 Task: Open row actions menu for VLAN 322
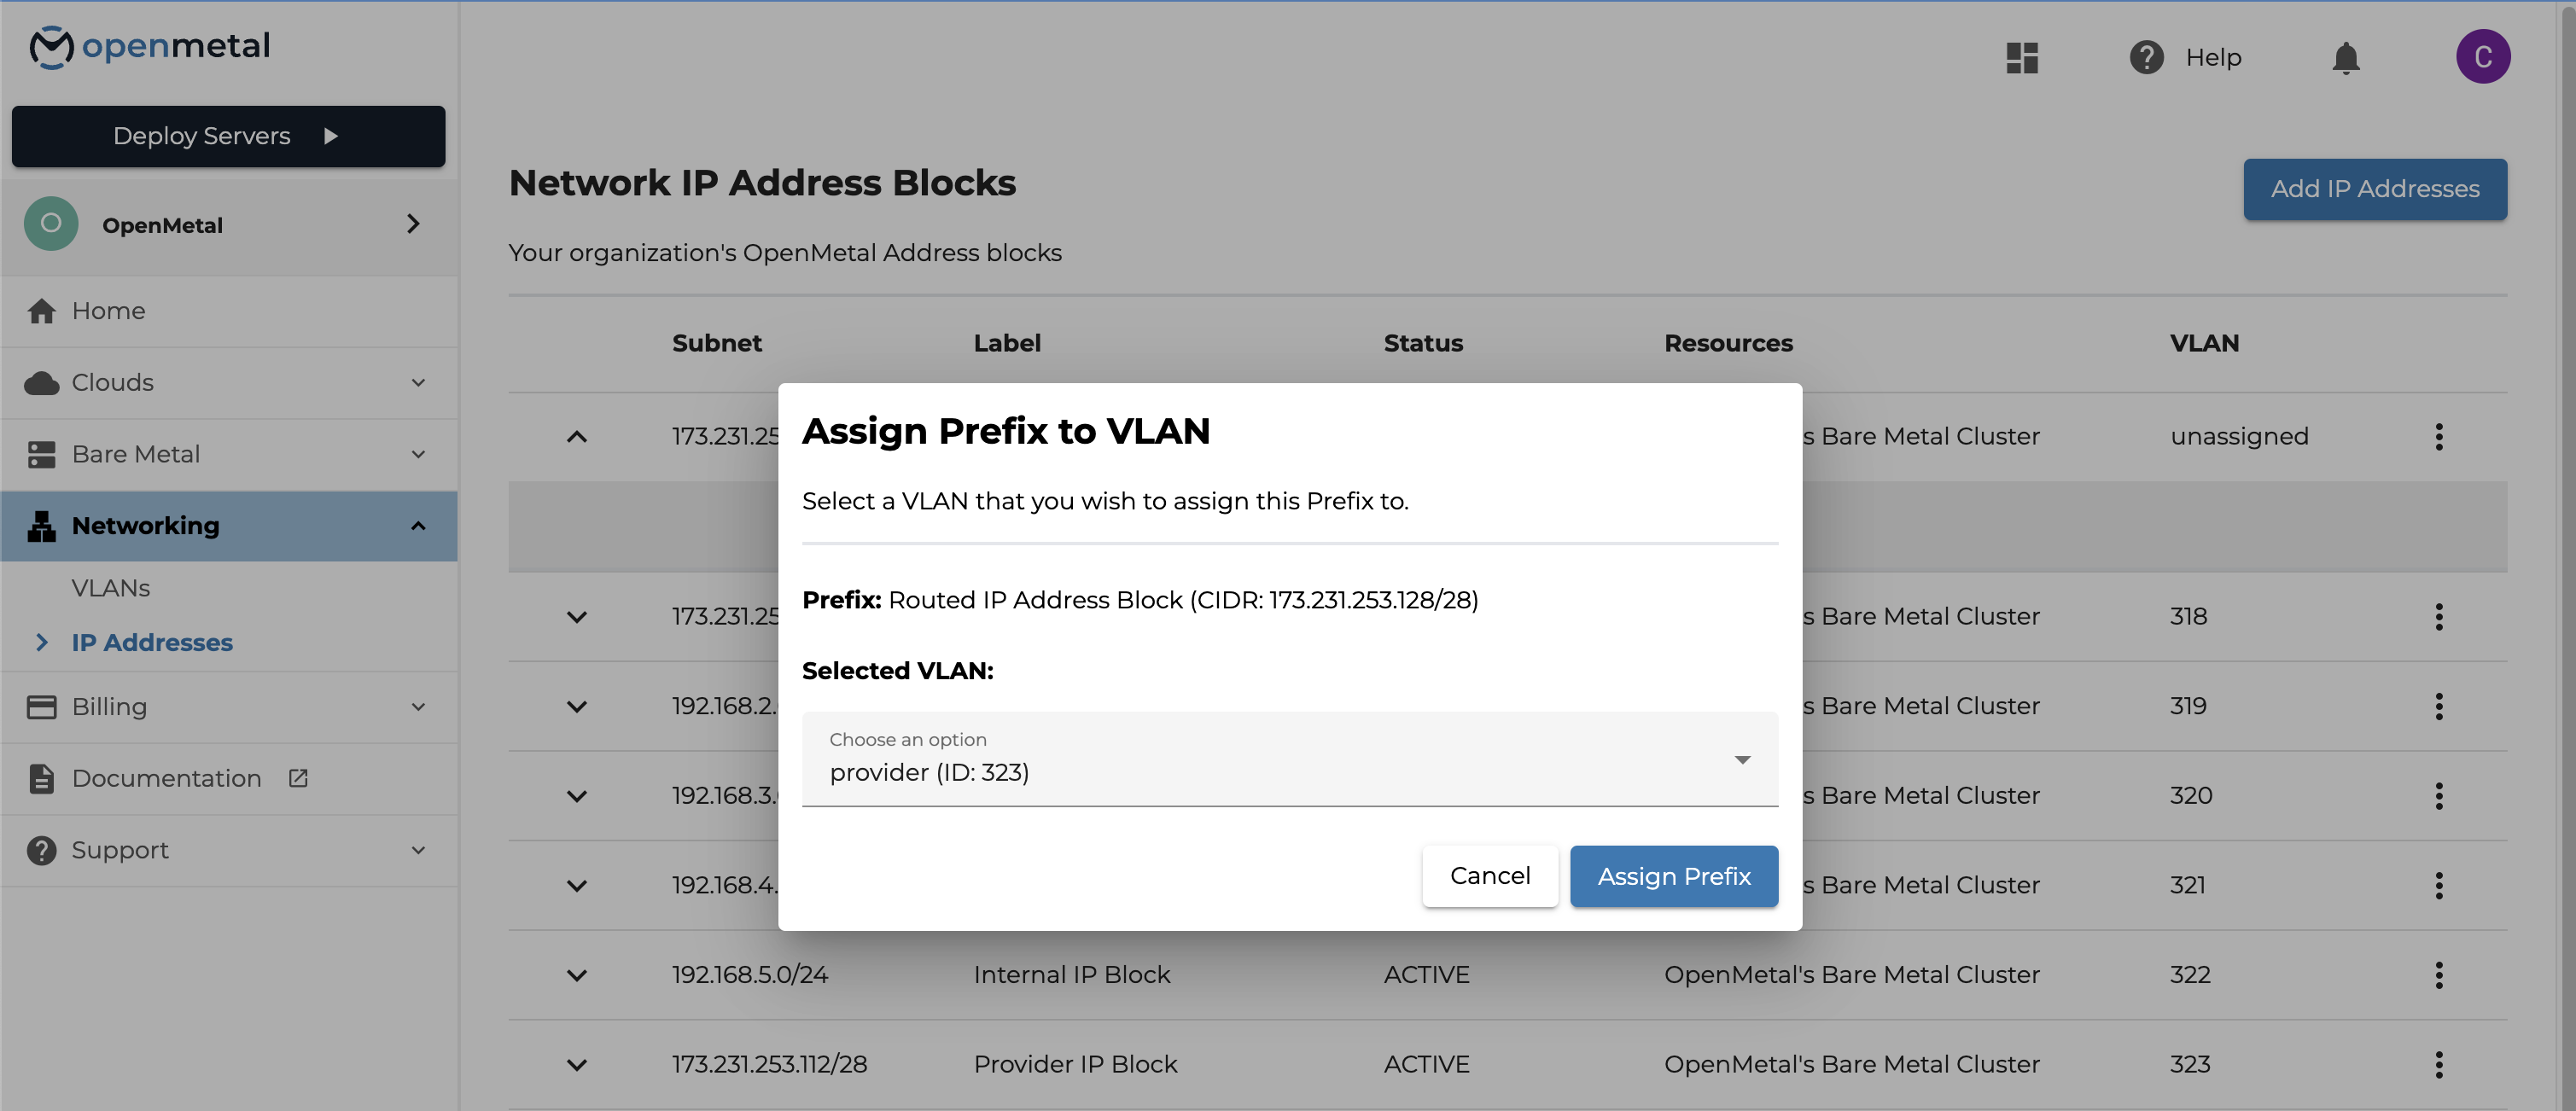(x=2439, y=974)
